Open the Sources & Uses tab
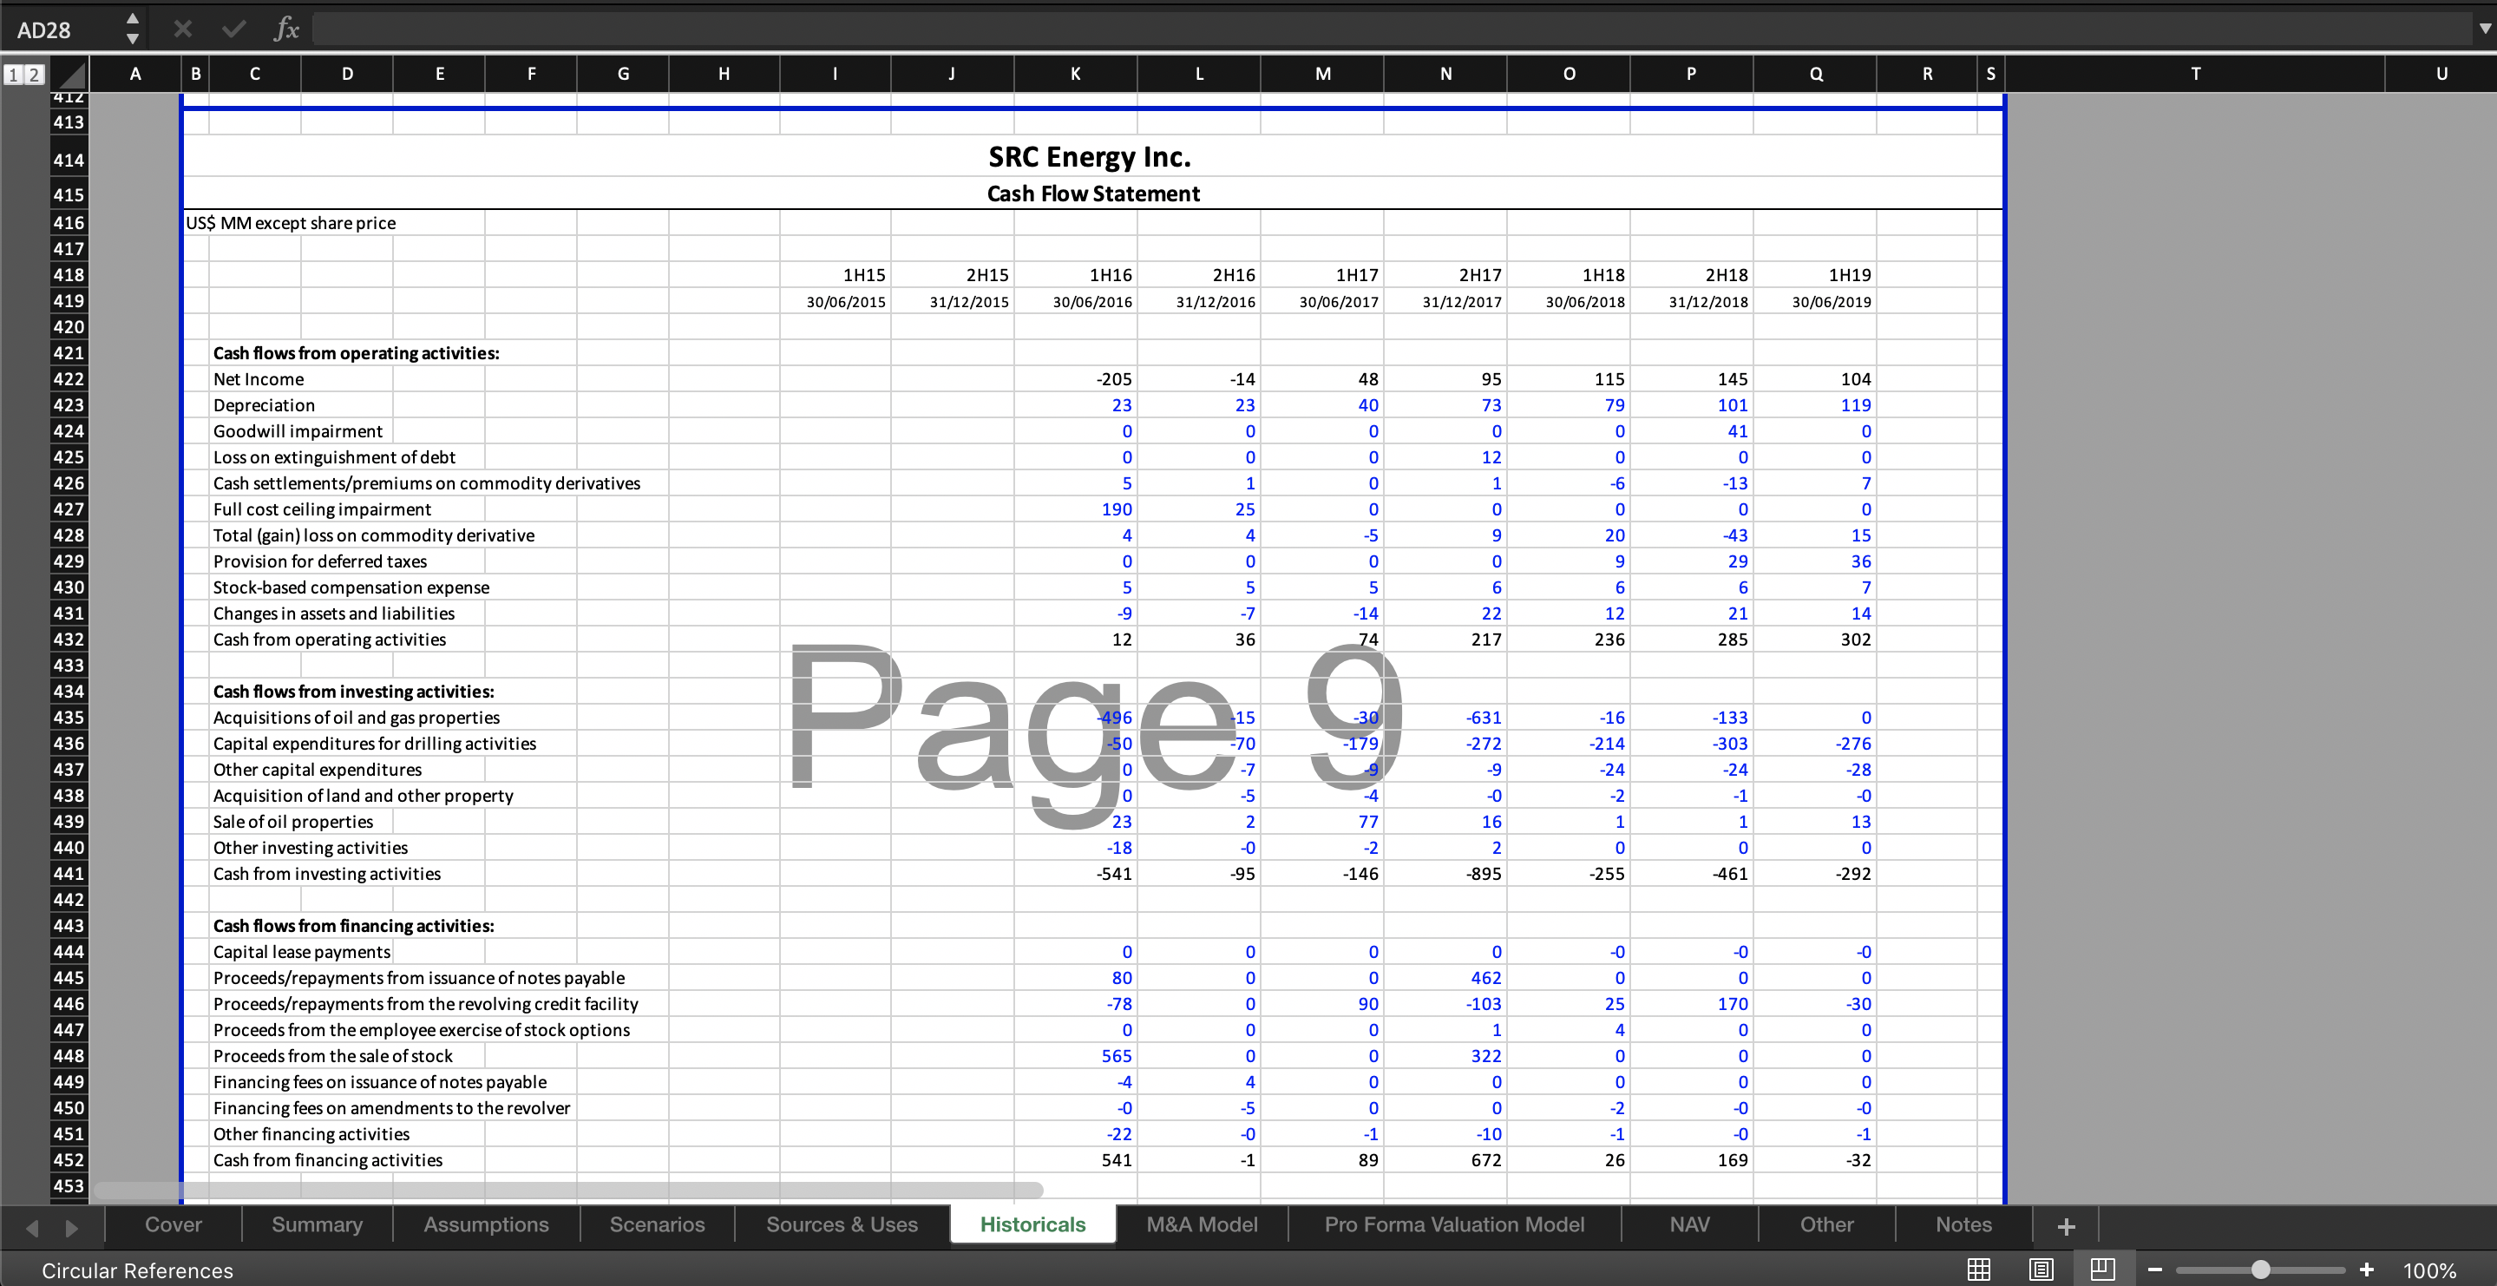The width and height of the screenshot is (2497, 1286). point(842,1224)
